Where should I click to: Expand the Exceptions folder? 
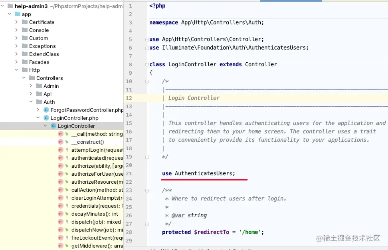point(16,46)
